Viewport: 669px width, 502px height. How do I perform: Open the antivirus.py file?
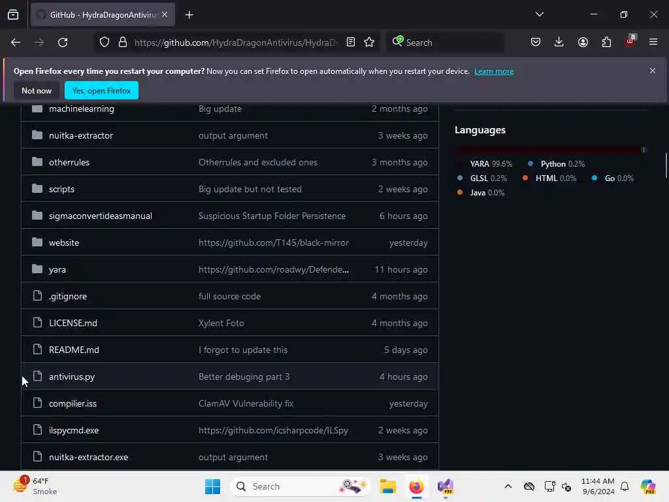(x=72, y=377)
